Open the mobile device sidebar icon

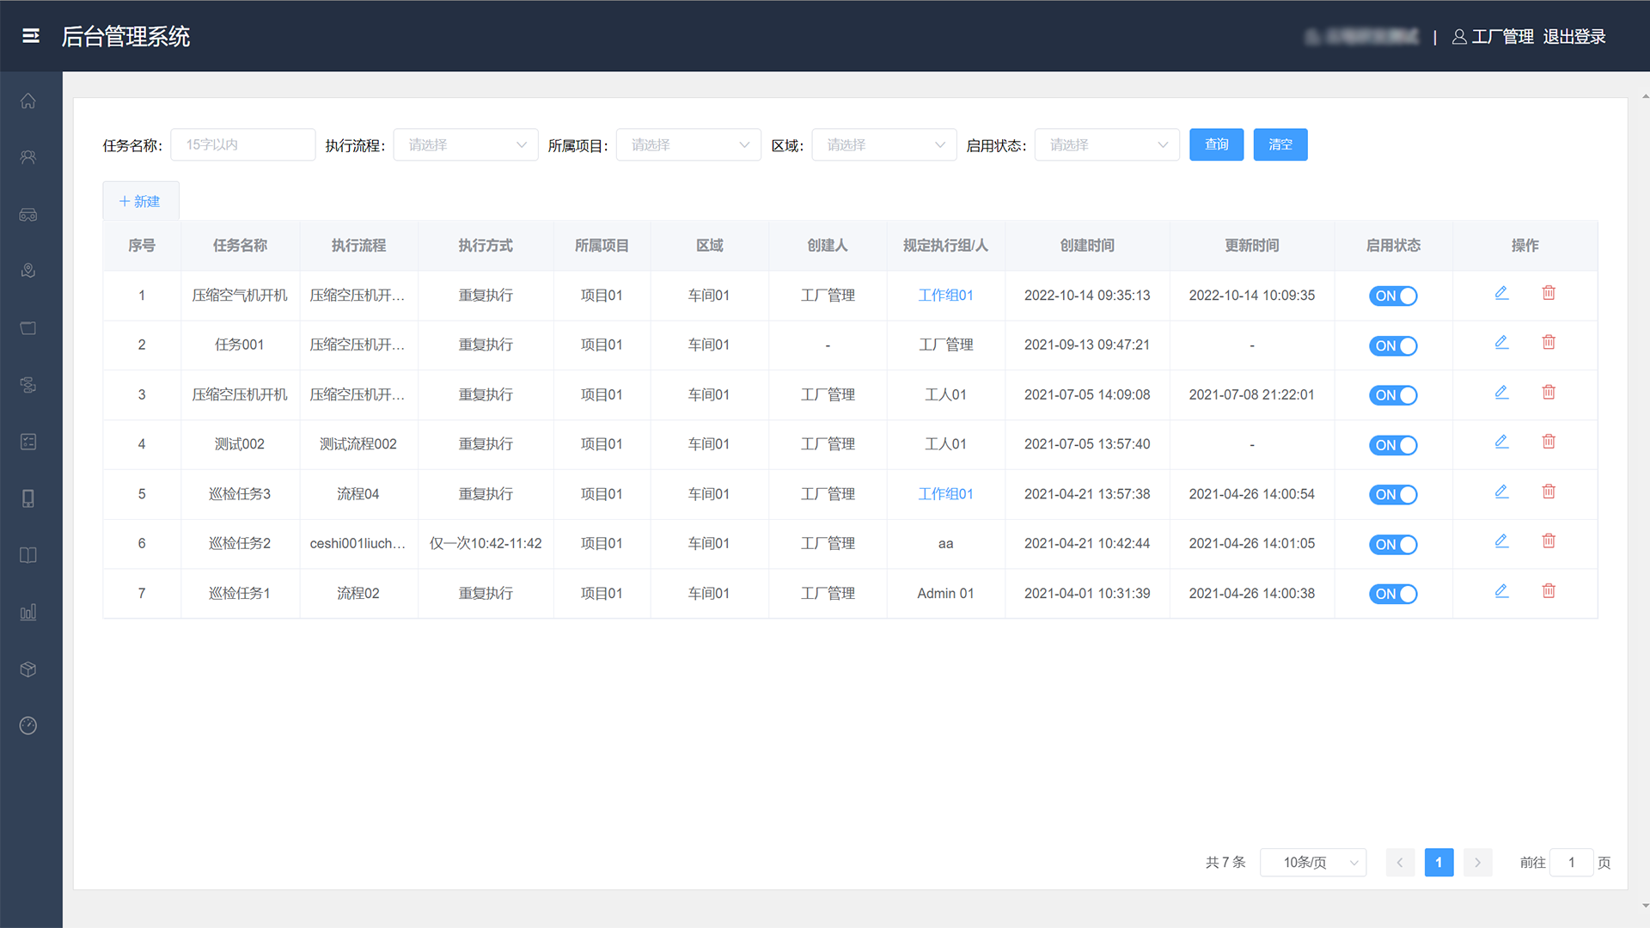coord(28,498)
